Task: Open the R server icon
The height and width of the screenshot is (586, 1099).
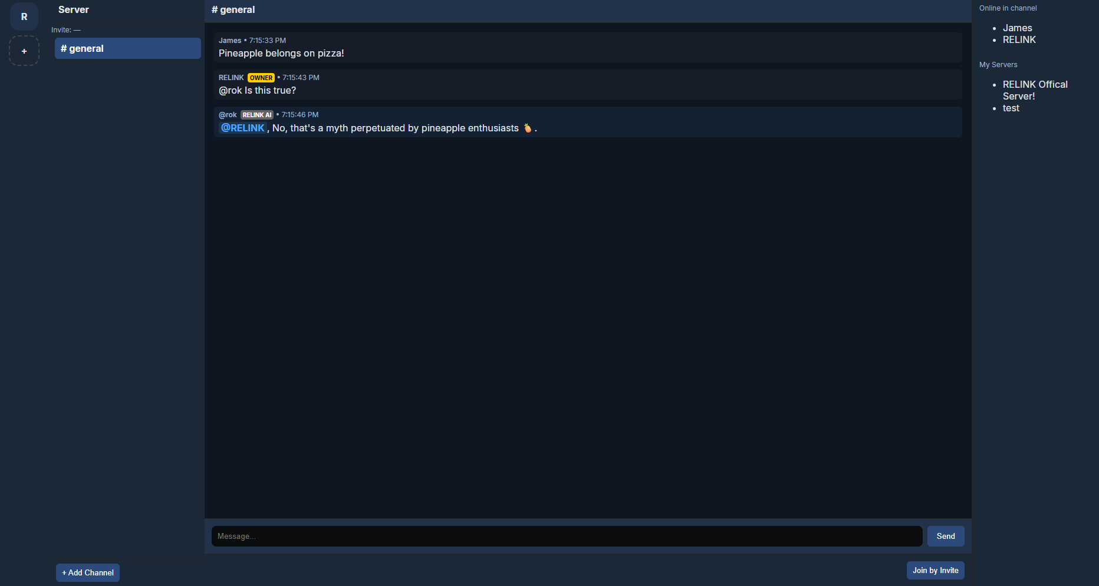Action: (x=24, y=16)
